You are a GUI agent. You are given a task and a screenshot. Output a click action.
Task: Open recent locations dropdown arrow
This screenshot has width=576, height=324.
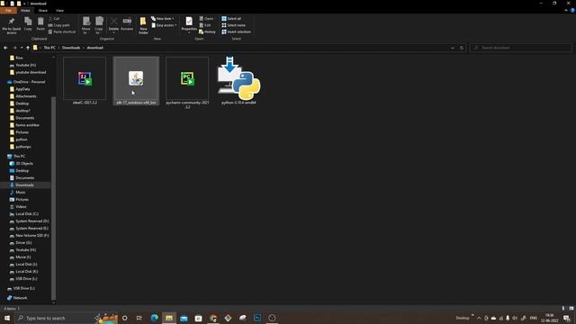click(x=22, y=48)
